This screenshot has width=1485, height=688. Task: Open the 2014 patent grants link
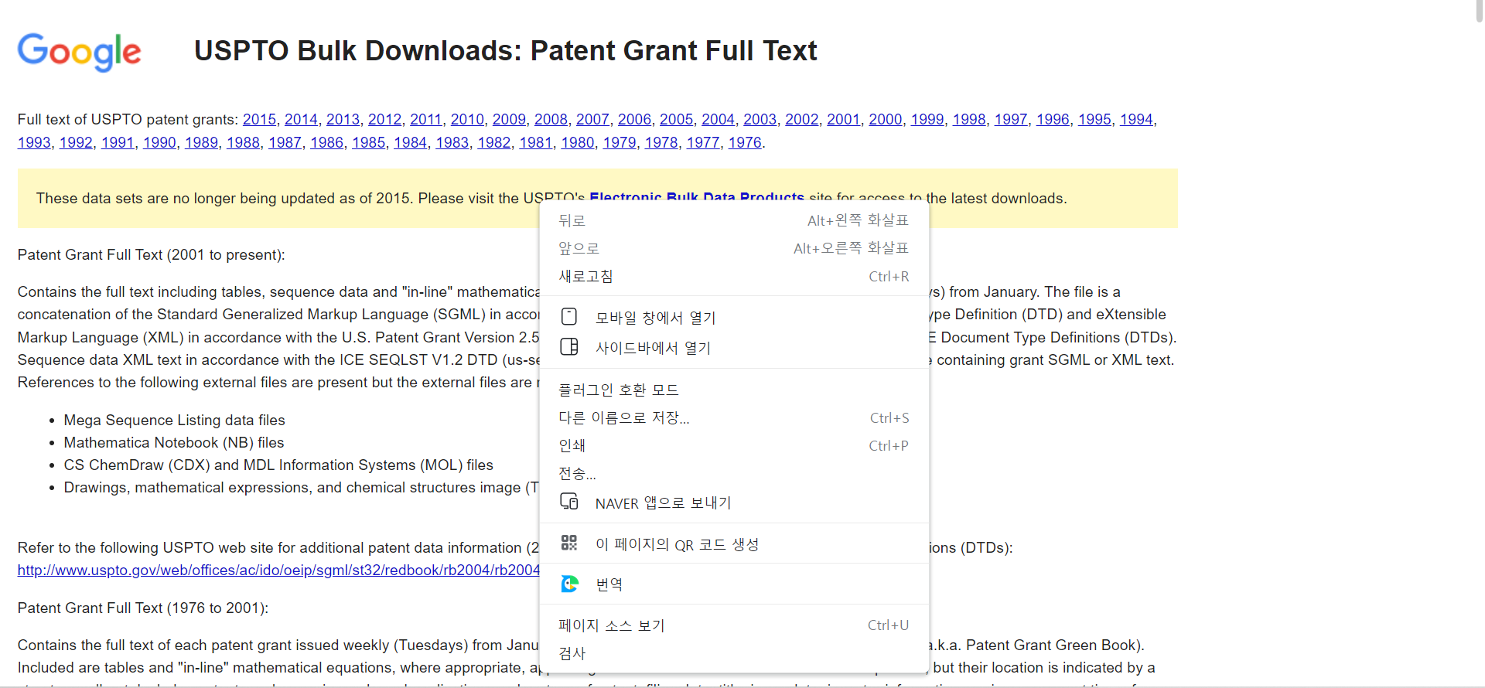(301, 119)
